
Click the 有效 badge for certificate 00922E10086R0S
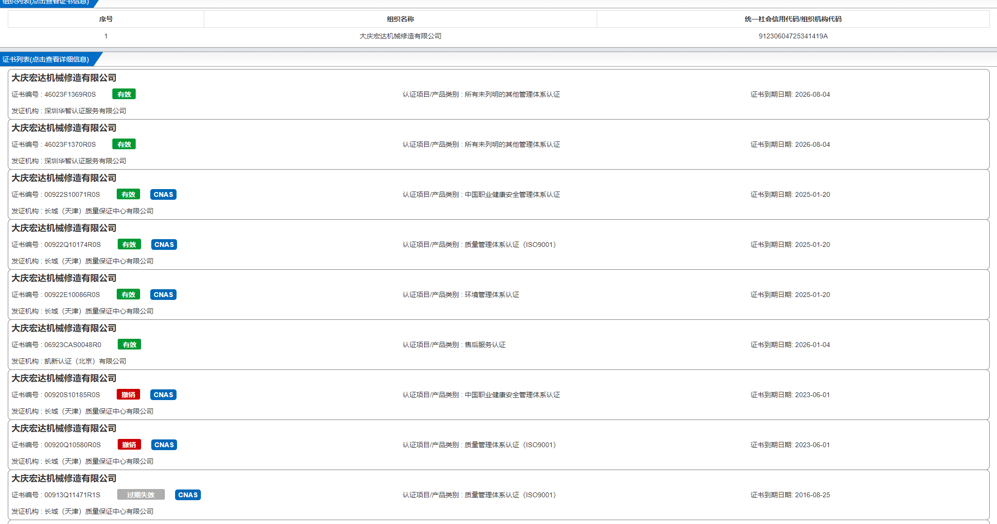(x=128, y=295)
